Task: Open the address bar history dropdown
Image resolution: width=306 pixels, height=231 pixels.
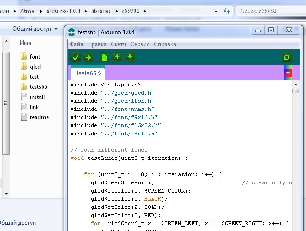Action: pyautogui.click(x=216, y=12)
